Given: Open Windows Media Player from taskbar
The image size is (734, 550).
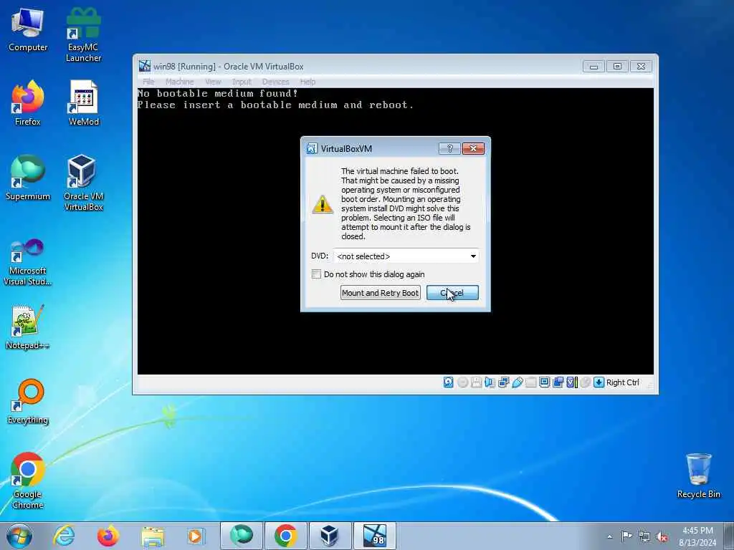Looking at the screenshot, I should pos(196,536).
